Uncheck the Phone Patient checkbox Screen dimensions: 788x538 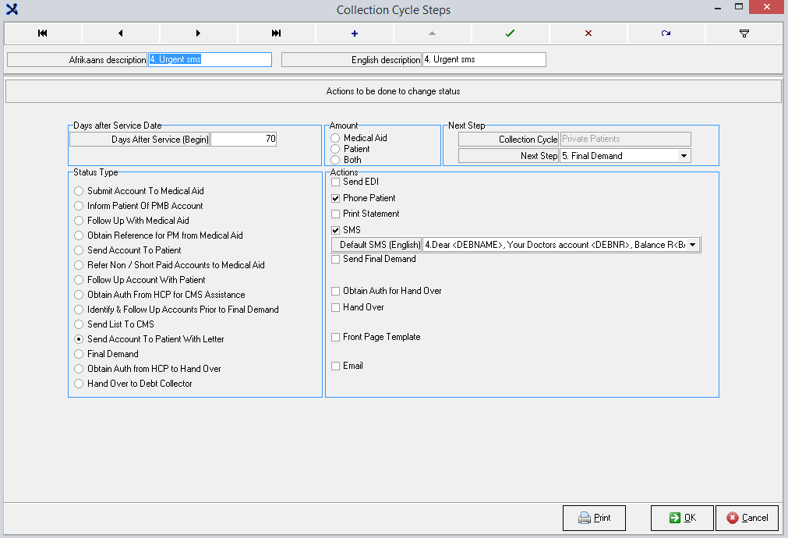(336, 198)
